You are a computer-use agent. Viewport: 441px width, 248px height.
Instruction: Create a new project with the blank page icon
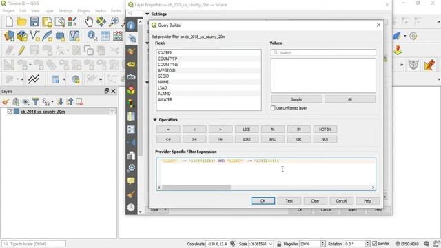pos(9,21)
